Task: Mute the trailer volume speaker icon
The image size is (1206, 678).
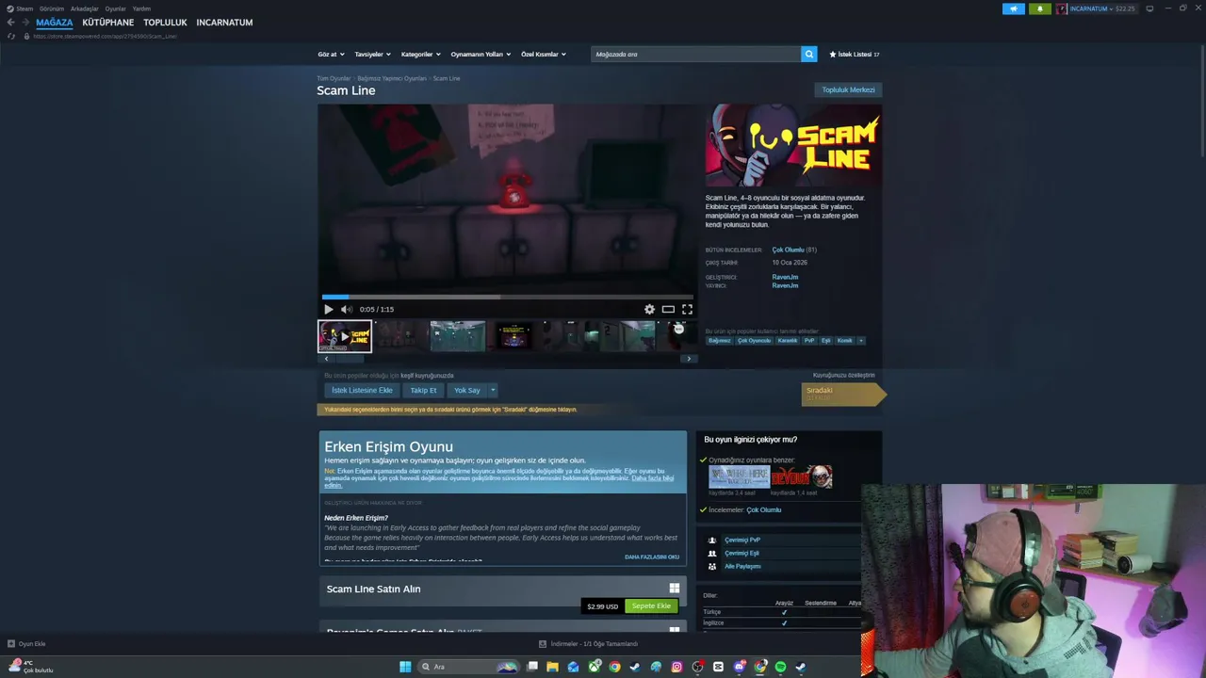Action: pos(346,309)
